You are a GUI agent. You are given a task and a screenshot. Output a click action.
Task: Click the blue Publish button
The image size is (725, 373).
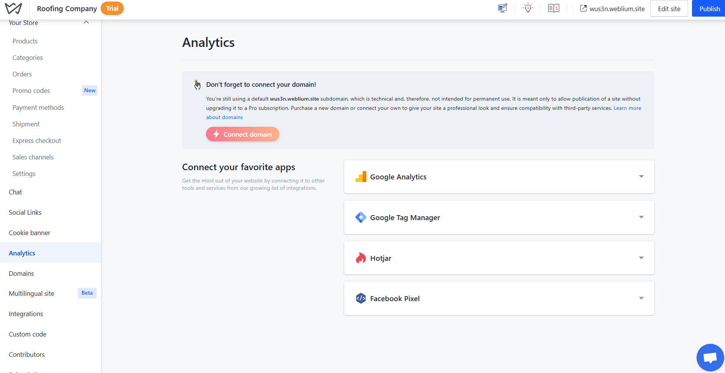[709, 8]
